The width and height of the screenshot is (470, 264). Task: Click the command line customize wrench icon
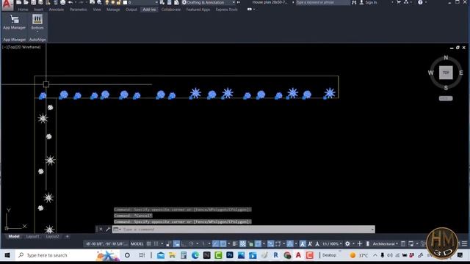(x=108, y=230)
